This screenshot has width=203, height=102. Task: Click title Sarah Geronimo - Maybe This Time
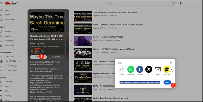[x=115, y=12]
